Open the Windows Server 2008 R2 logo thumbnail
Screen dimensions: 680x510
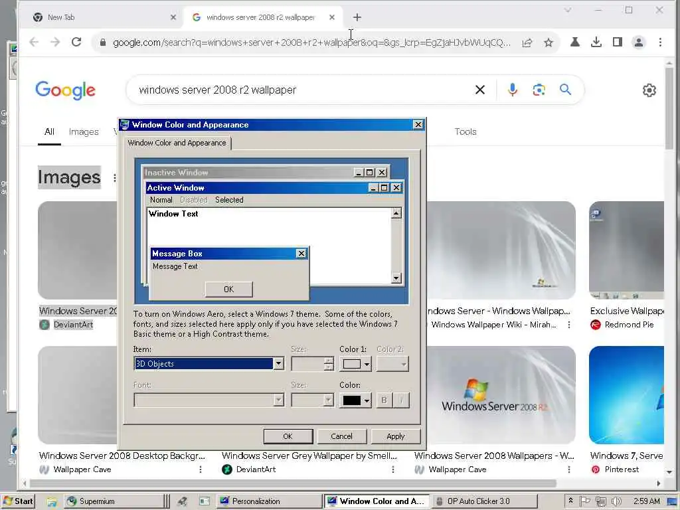pyautogui.click(x=501, y=394)
